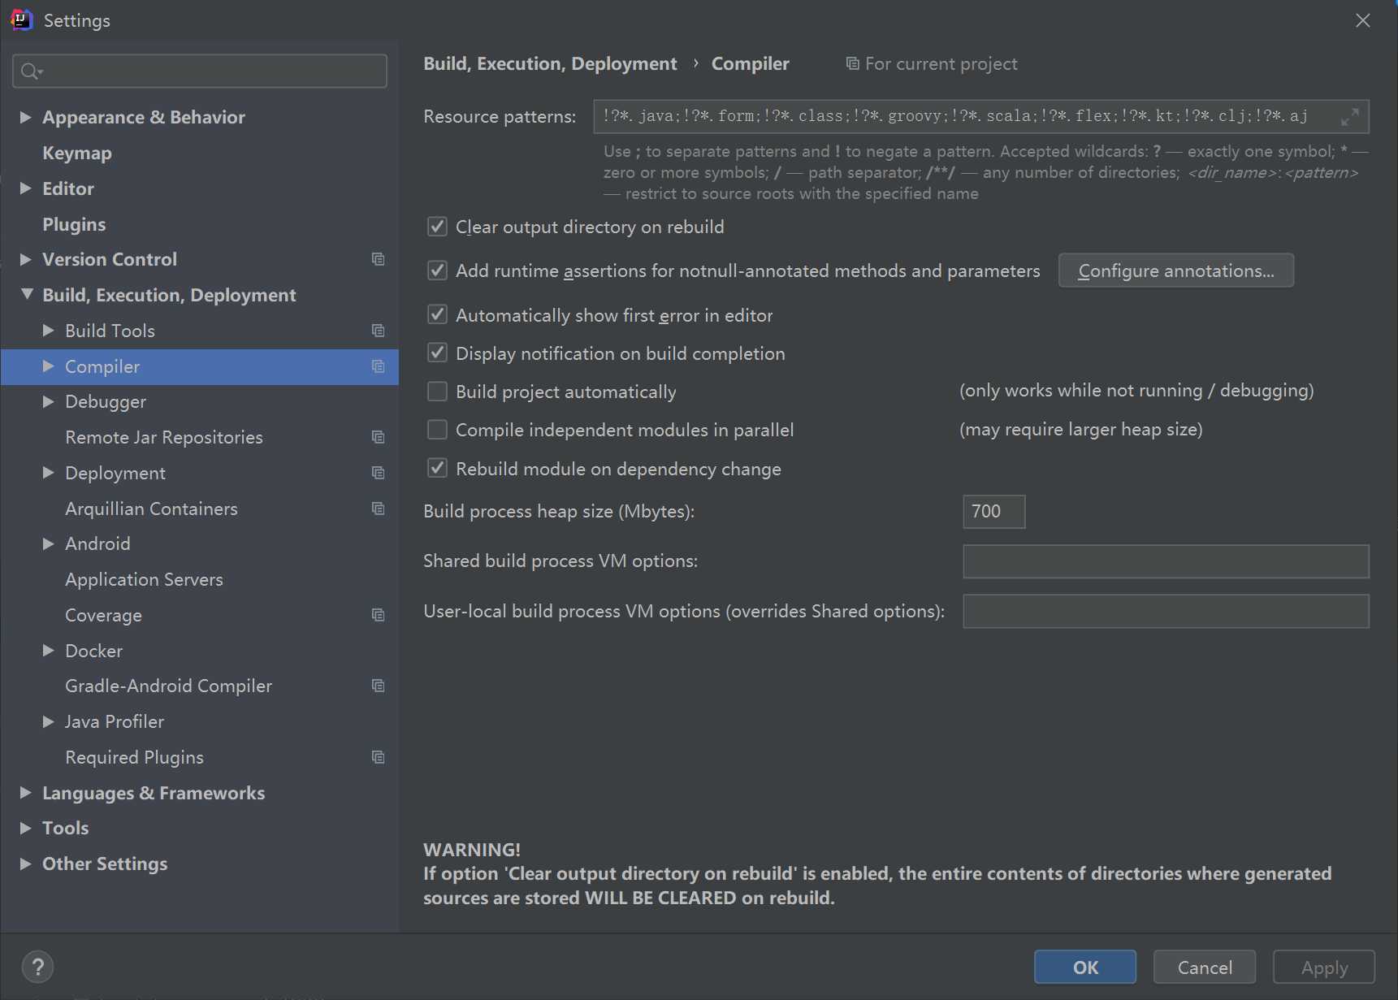Click the For current project copy icon

[x=852, y=63]
